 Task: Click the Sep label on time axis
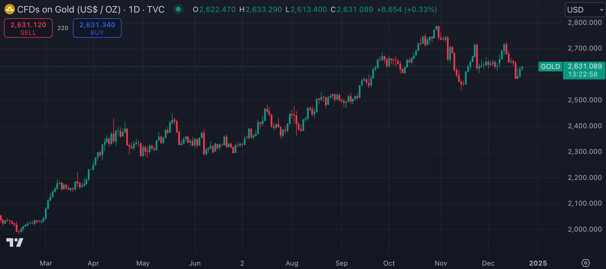(342, 263)
